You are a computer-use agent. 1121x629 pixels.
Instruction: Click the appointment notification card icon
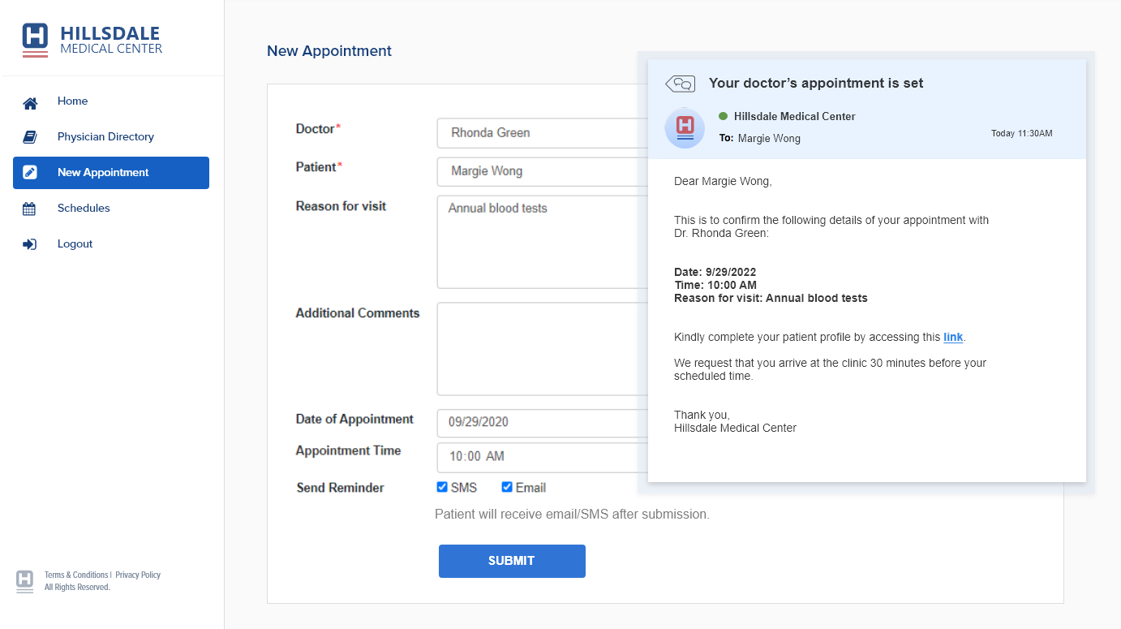click(681, 83)
